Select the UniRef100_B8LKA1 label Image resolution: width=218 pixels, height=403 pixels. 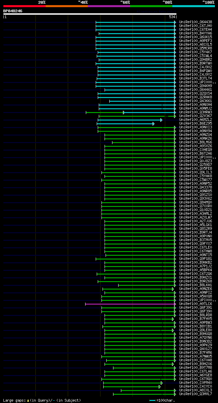tap(196, 285)
